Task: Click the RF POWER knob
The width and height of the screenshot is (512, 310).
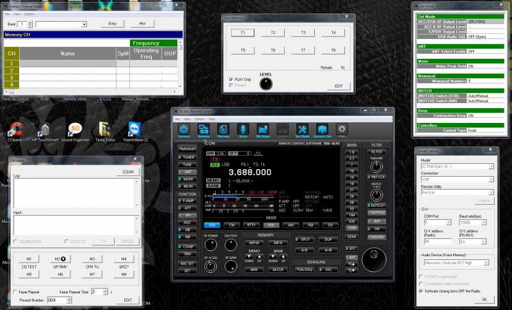Action: [211, 245]
